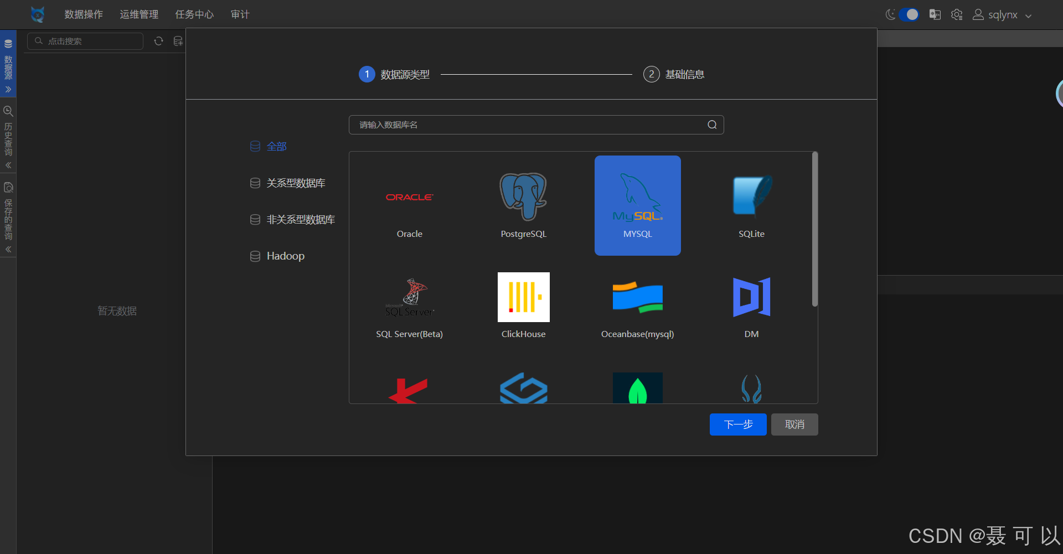Select the PostgreSQL elephant icon
The image size is (1063, 554).
[523, 196]
